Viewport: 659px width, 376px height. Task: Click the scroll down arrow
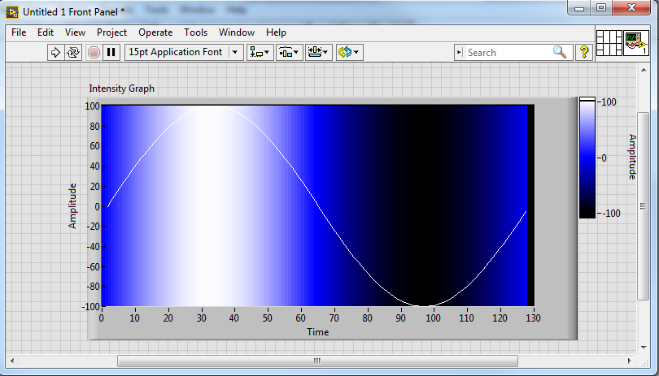tap(644, 348)
